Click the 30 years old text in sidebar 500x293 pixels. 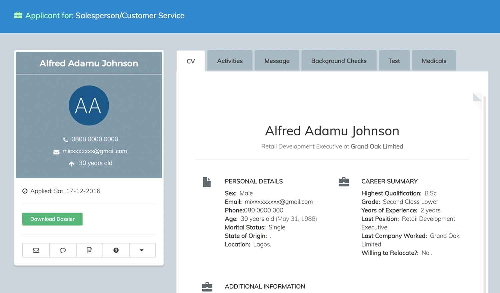[96, 163]
